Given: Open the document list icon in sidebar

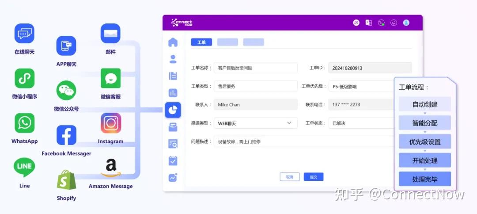Looking at the screenshot, I should 173,76.
